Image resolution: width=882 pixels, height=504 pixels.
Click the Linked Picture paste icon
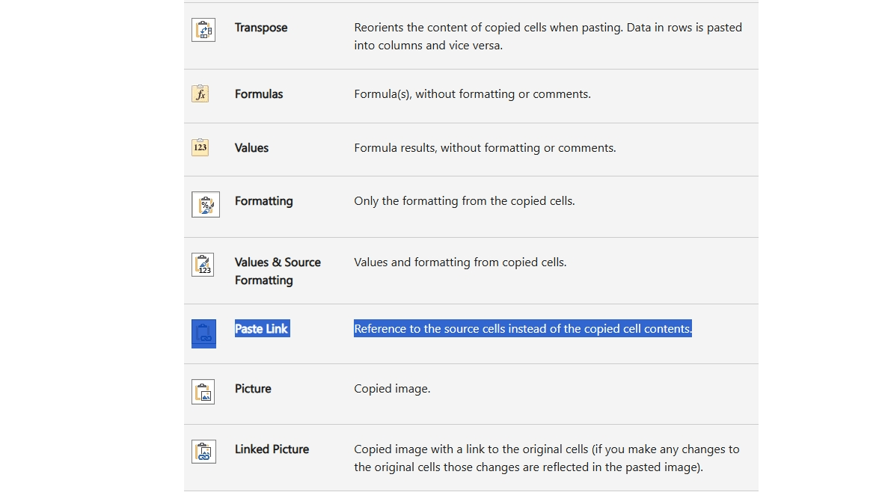pyautogui.click(x=203, y=452)
